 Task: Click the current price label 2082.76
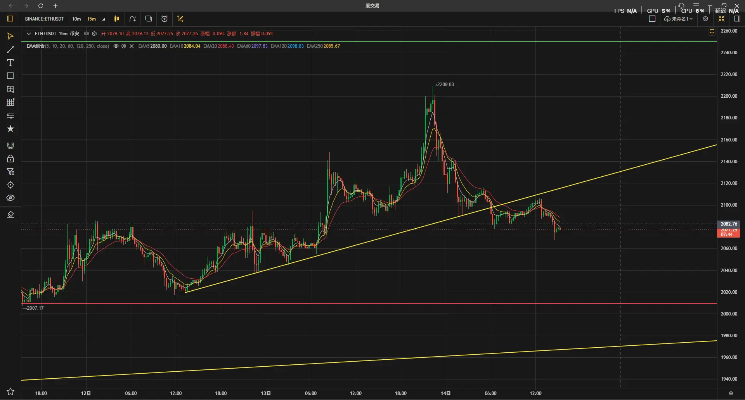click(x=729, y=224)
